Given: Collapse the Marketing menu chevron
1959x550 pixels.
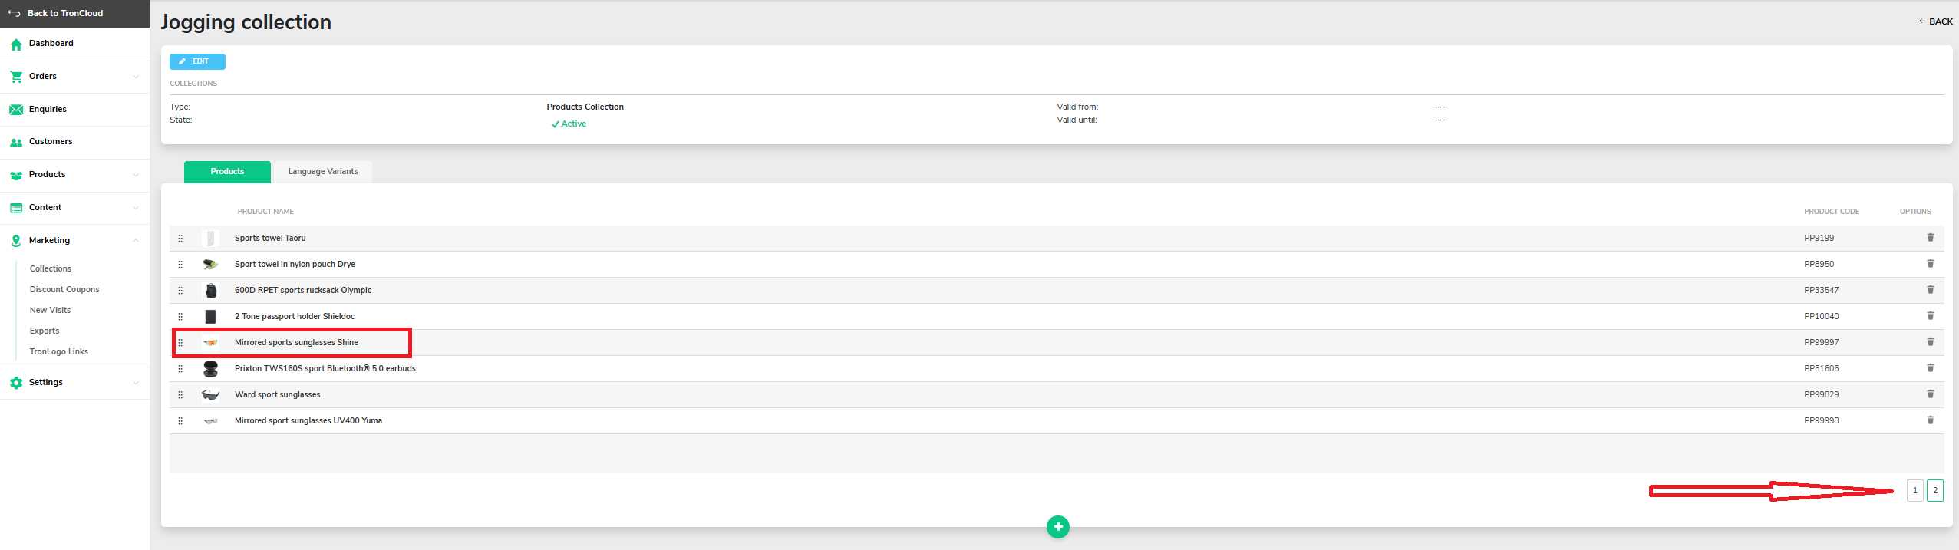Looking at the screenshot, I should coord(136,241).
